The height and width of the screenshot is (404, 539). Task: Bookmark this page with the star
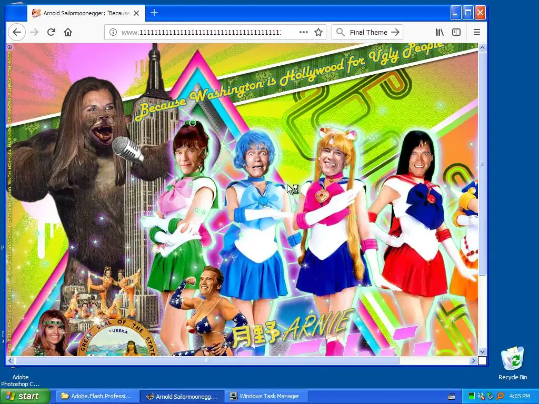pyautogui.click(x=318, y=32)
